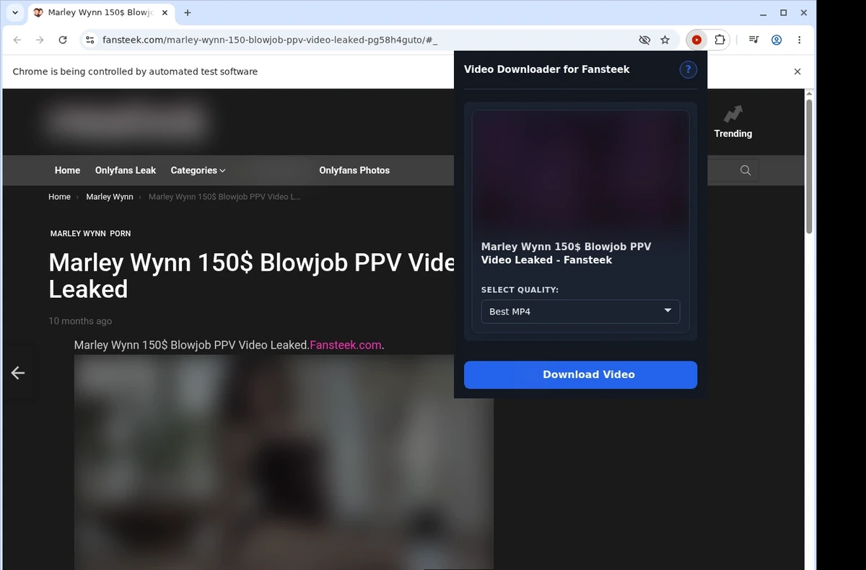Click the site search magnifier icon

point(745,170)
